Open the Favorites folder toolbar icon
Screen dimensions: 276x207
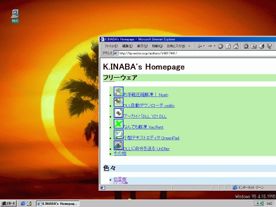253,46
